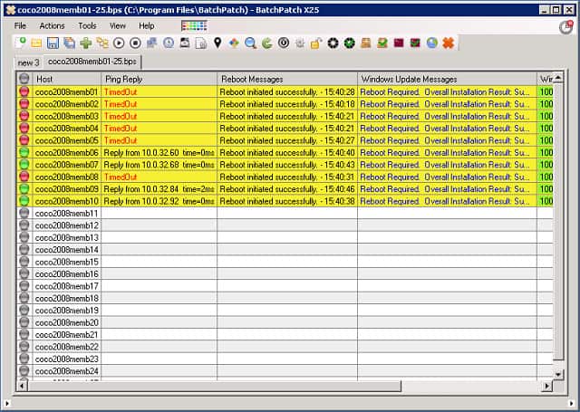Screen dimensions: 580x412
Task: Select host row coco2008memb03
Action: point(66,117)
